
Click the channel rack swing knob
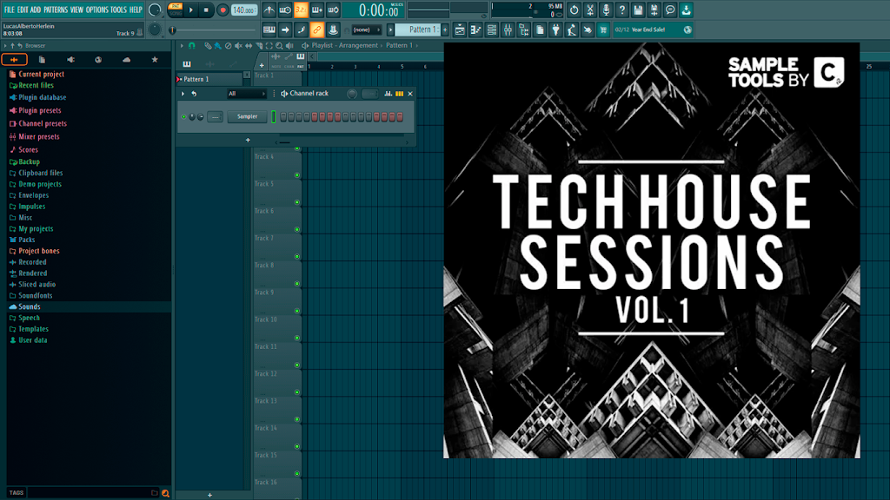pyautogui.click(x=352, y=94)
